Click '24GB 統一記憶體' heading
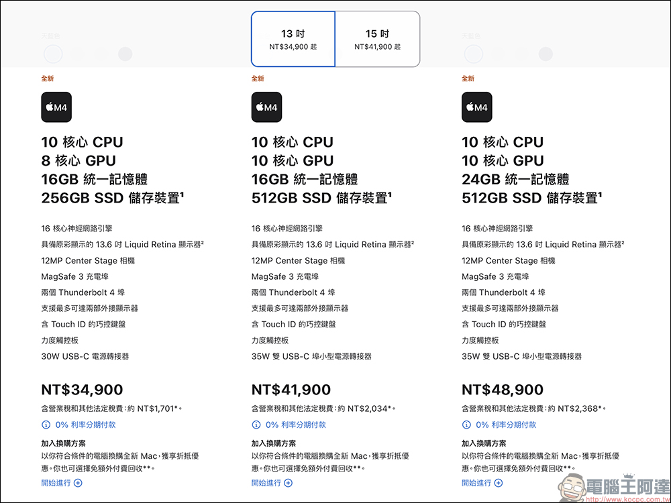671x503 pixels. 515,179
